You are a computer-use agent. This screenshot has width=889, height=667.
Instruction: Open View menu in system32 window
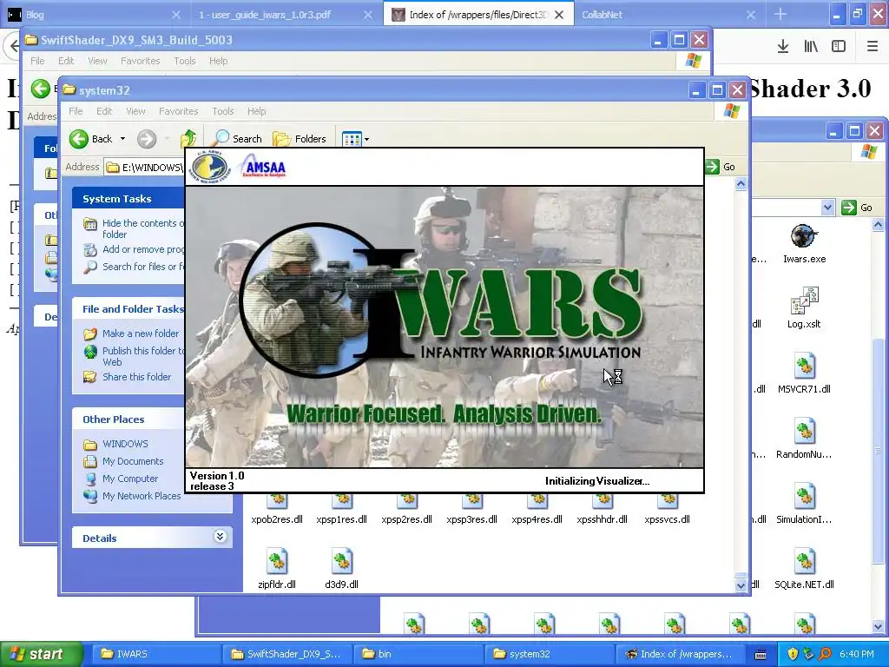click(135, 111)
